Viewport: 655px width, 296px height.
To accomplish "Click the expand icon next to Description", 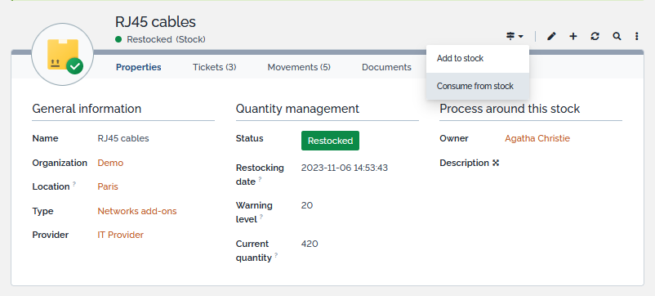I will pos(496,163).
